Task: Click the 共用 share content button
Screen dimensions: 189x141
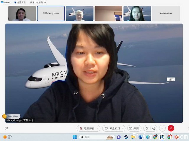Action: pos(134,128)
